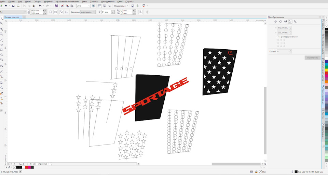This screenshot has width=328, height=175.
Task: Open the Undo history dropdown arrow
Action: pos(43,6)
